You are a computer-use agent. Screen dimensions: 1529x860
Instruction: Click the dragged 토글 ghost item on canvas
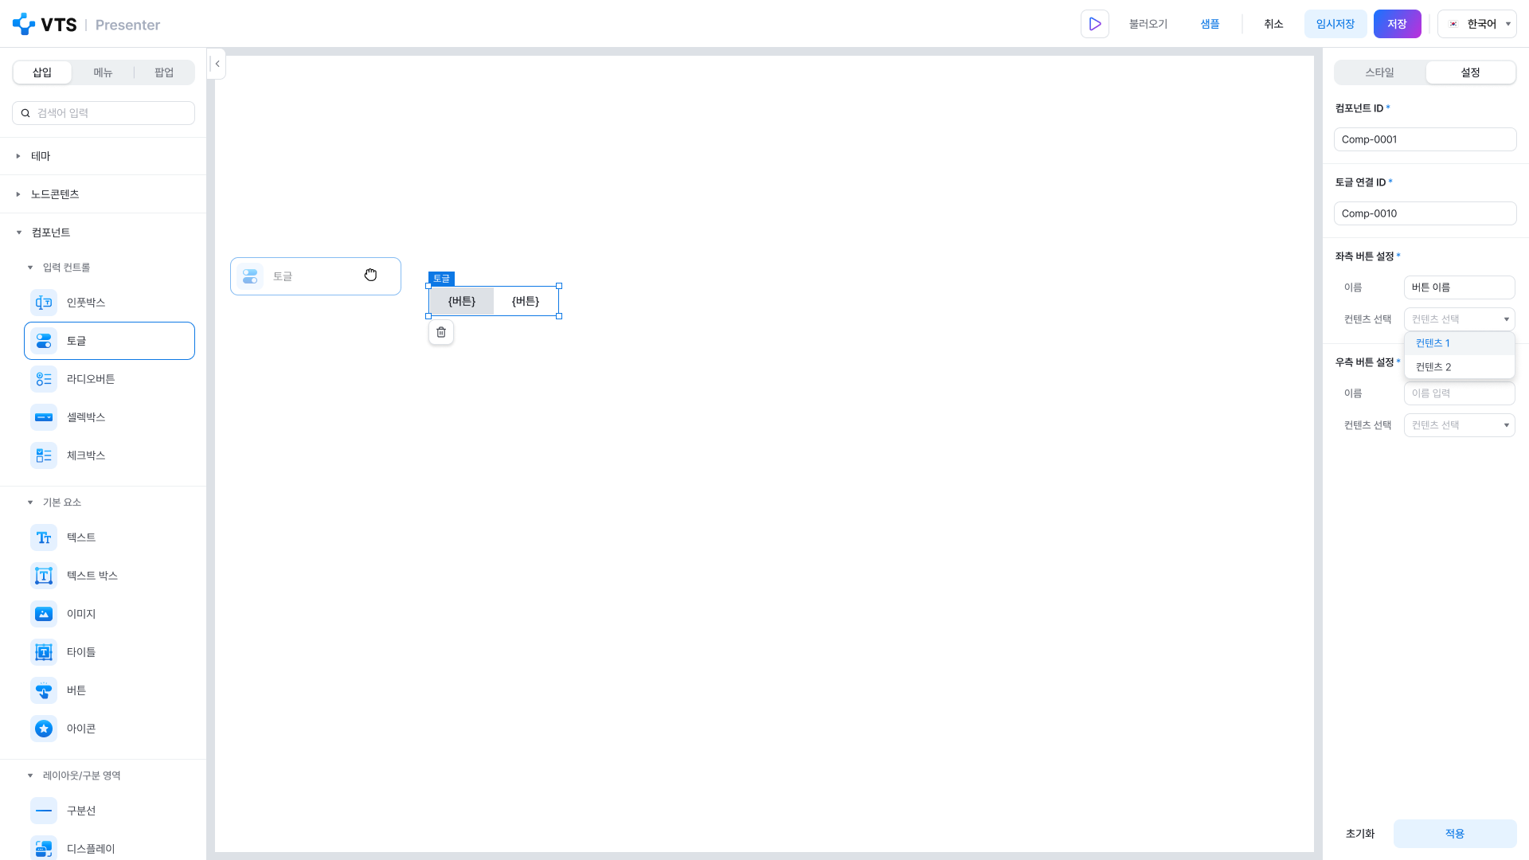click(x=315, y=276)
